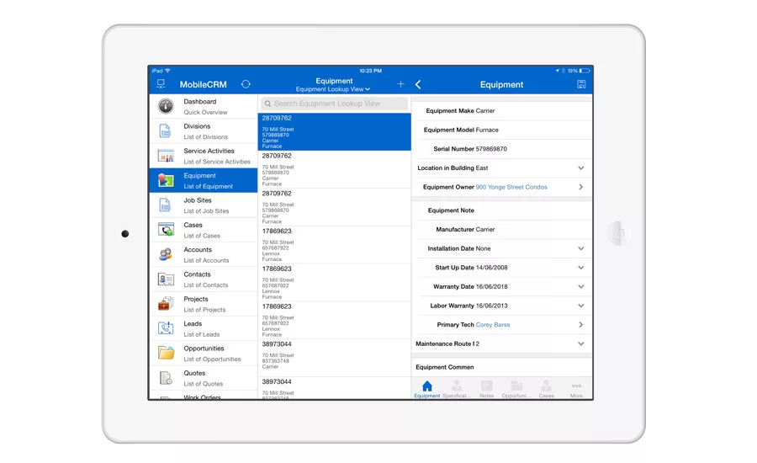Viewport: 757px width, 463px height.
Task: Open List of Accounts
Action: click(x=204, y=254)
